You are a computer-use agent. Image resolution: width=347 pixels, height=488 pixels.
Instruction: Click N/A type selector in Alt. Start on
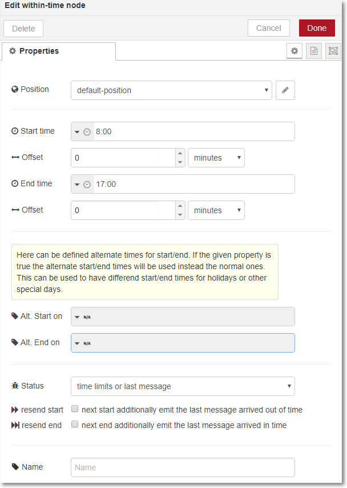pyautogui.click(x=83, y=317)
